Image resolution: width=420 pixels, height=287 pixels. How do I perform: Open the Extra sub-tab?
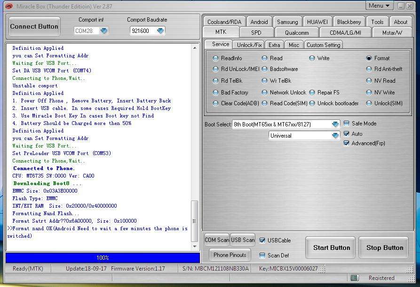click(274, 45)
